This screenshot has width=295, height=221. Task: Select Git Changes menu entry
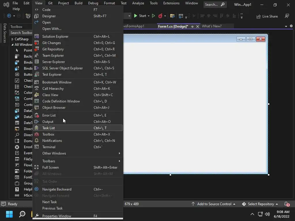(78, 43)
